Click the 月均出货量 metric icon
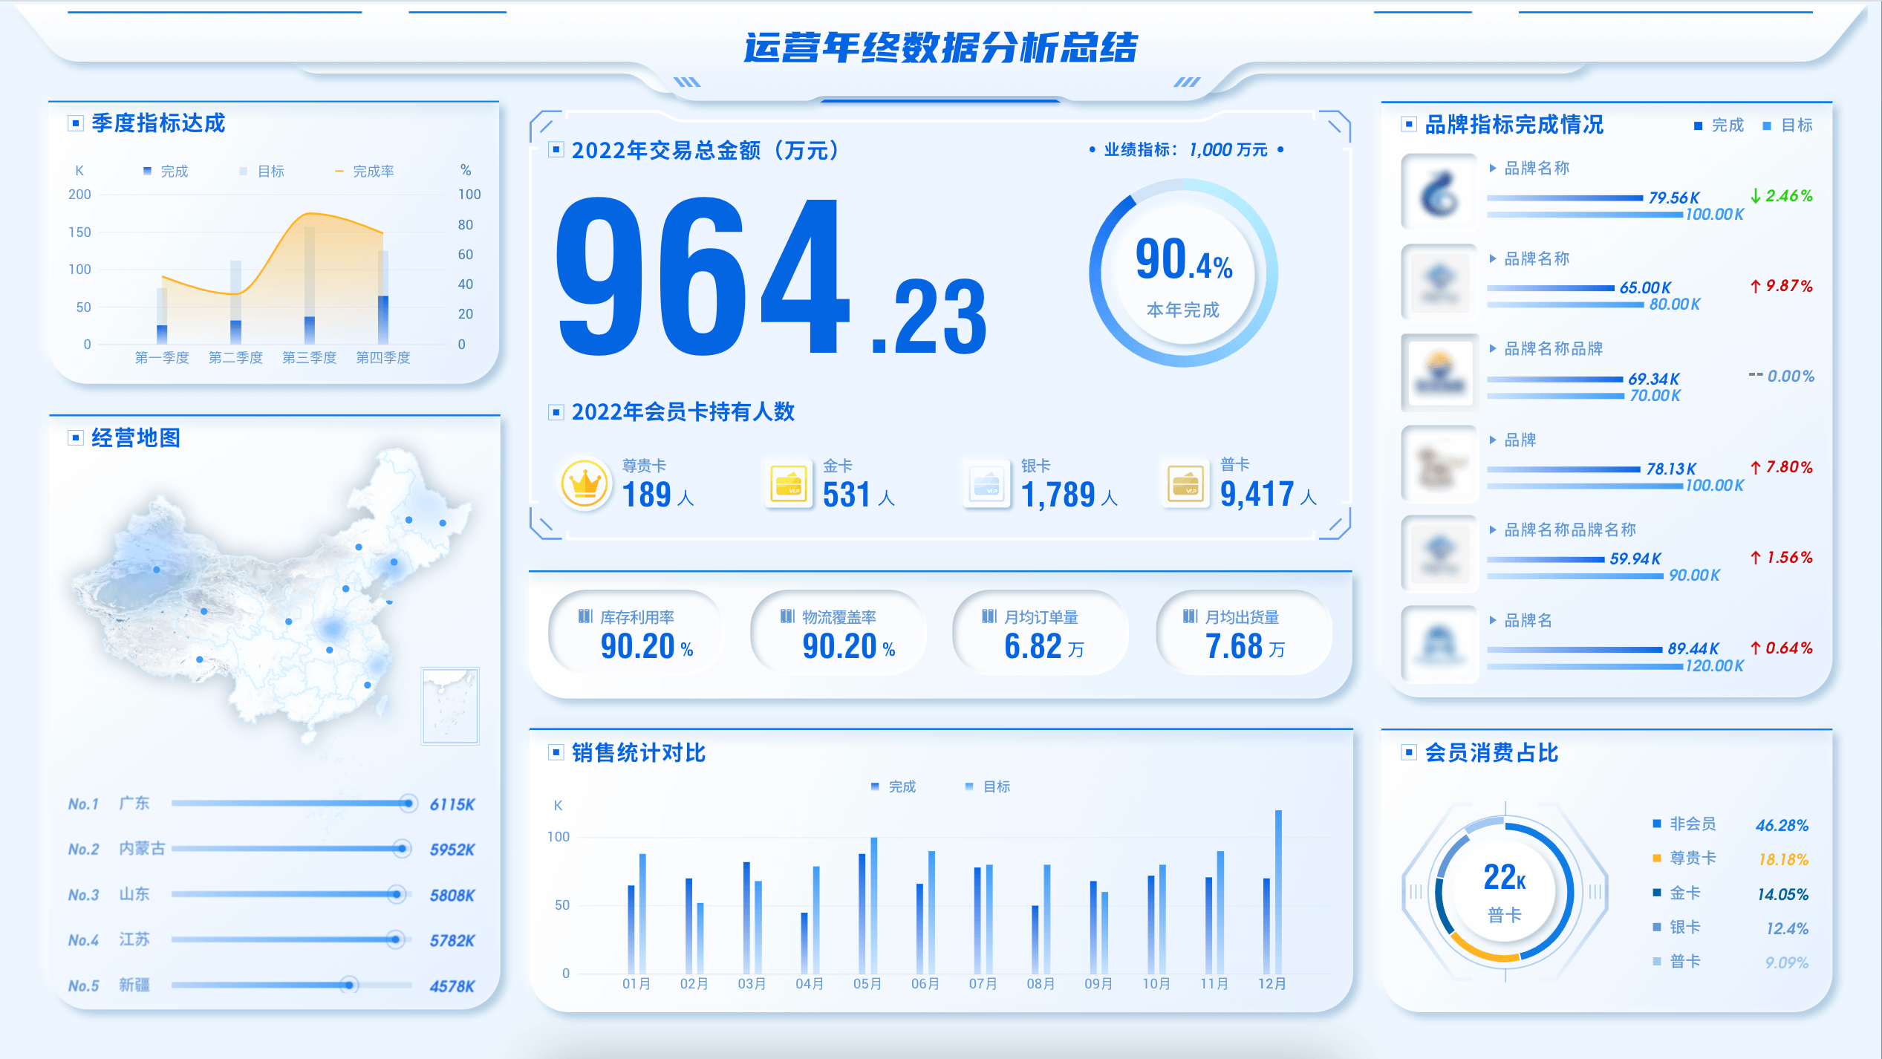This screenshot has height=1059, width=1882. tap(1190, 616)
